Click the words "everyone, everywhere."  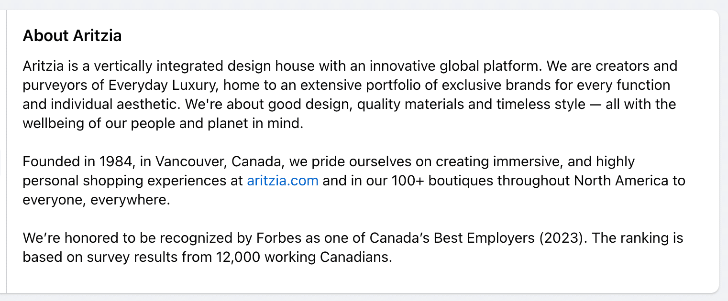96,200
